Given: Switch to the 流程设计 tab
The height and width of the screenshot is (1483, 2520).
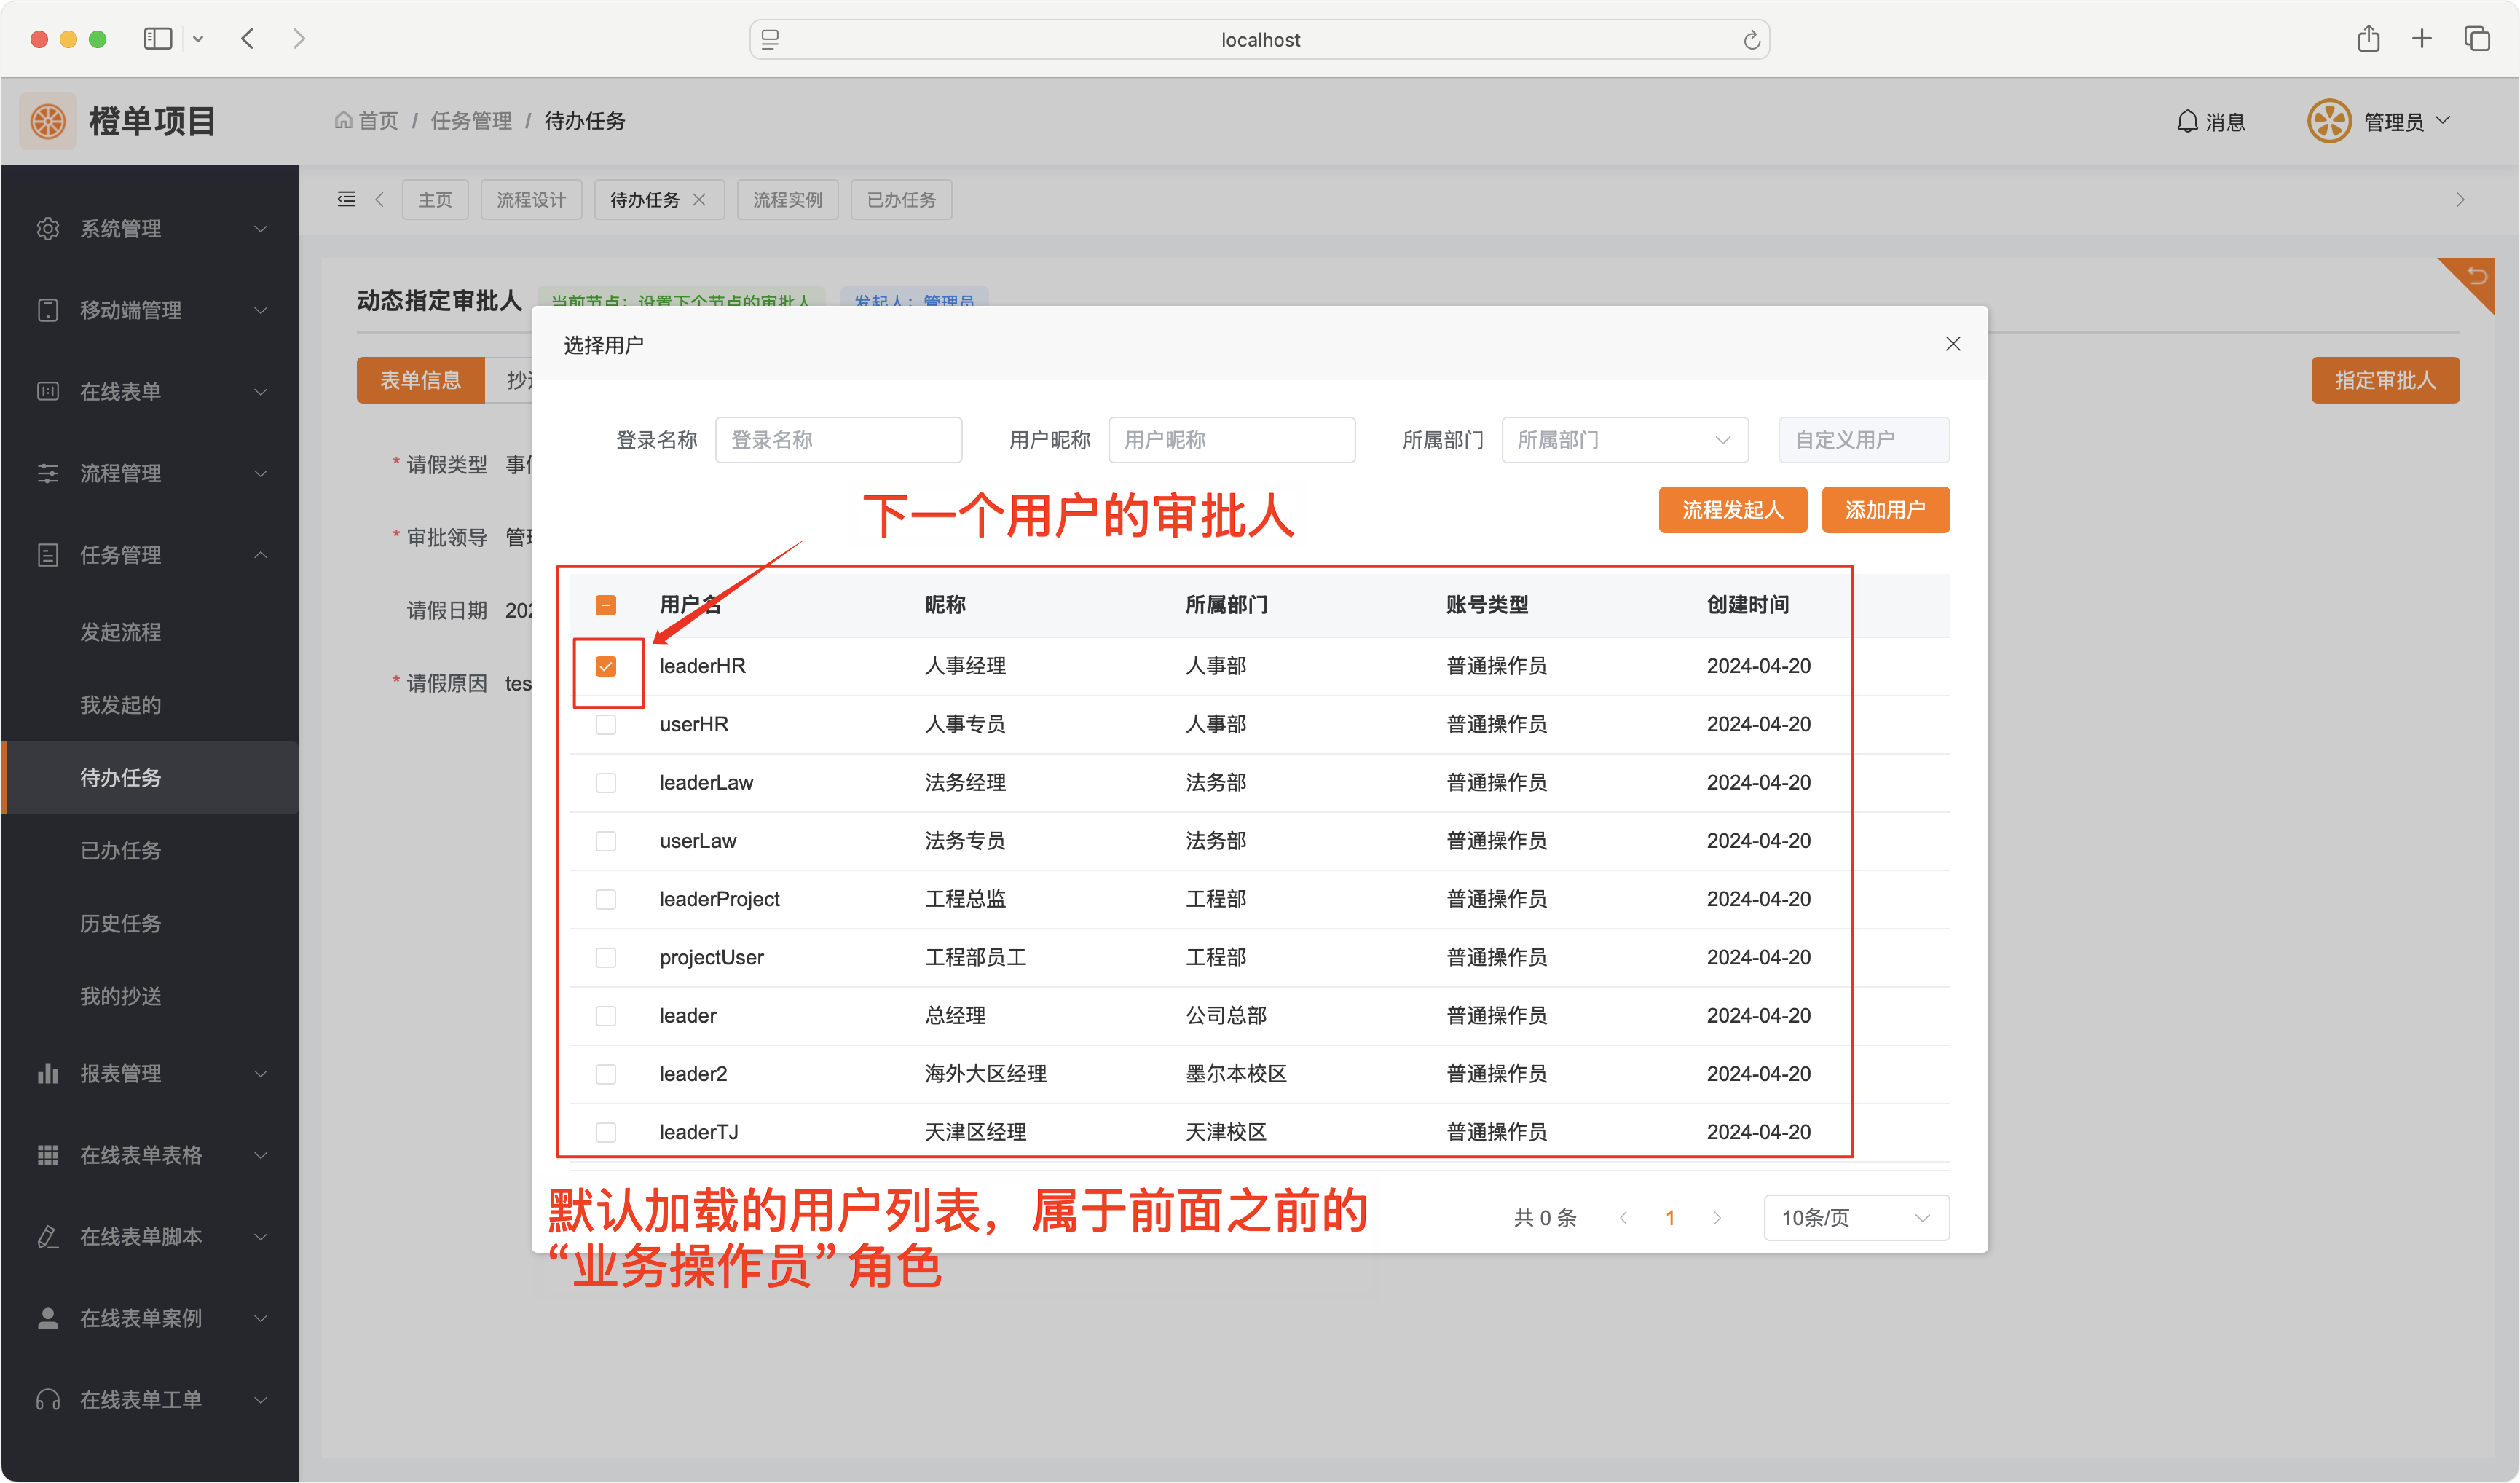Looking at the screenshot, I should click(x=531, y=199).
